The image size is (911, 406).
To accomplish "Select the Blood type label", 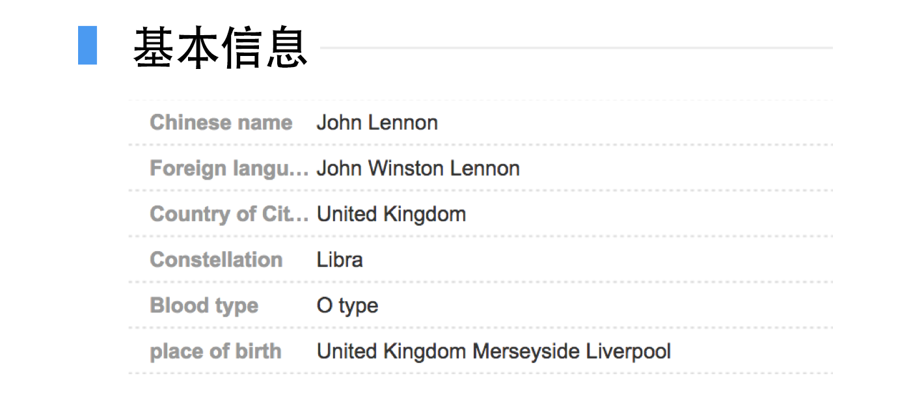I will click(x=204, y=305).
